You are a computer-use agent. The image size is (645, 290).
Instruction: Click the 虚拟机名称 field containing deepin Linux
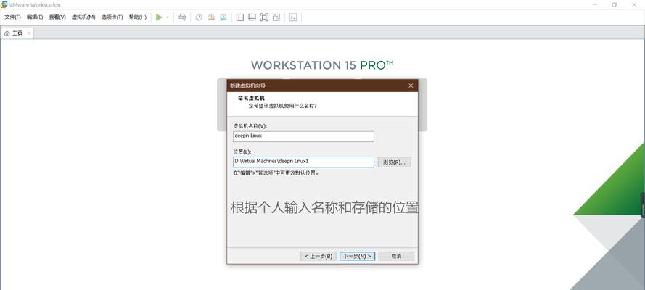coord(303,136)
